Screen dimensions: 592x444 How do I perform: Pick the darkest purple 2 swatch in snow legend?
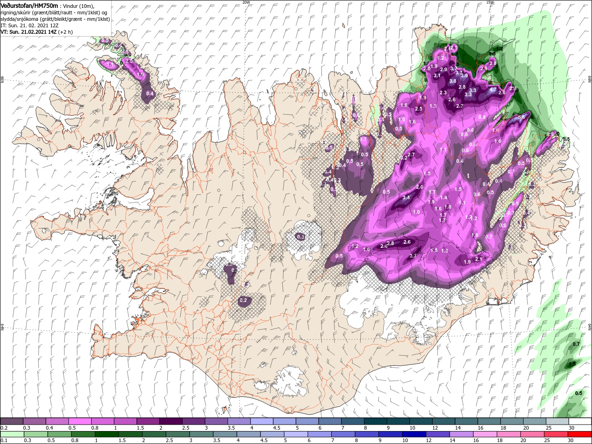170,421
